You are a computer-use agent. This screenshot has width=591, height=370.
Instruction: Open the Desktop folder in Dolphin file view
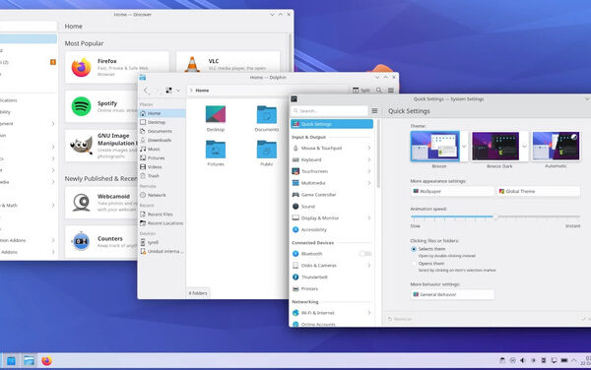pos(216,118)
